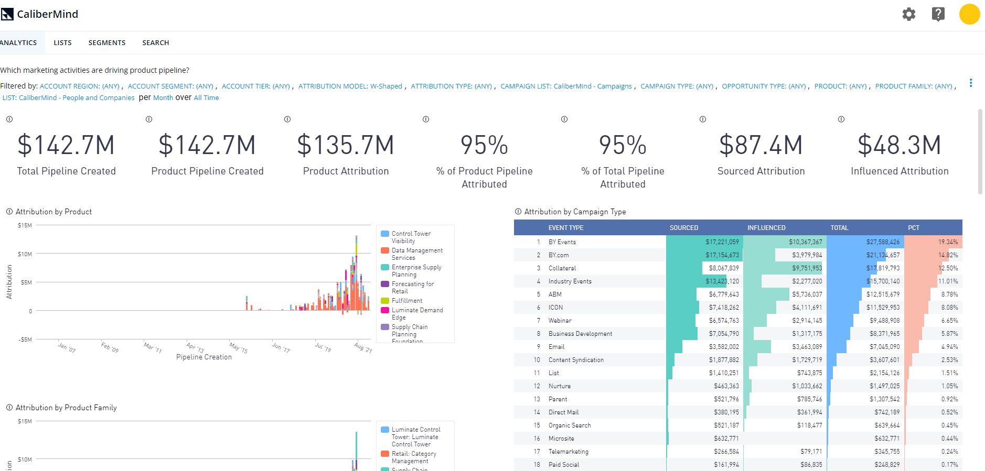985x471 pixels.
Task: Toggle Luminate Demand Edge legend entry
Action: [x=412, y=314]
